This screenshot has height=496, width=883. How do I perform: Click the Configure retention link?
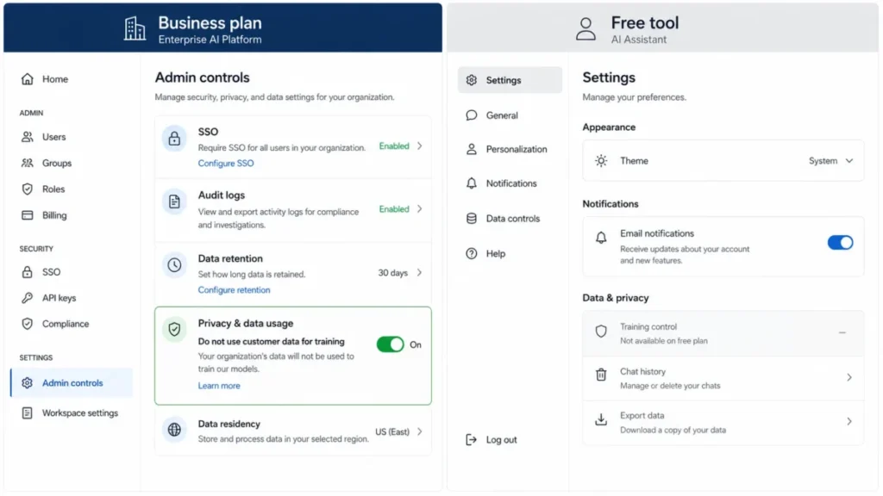234,289
